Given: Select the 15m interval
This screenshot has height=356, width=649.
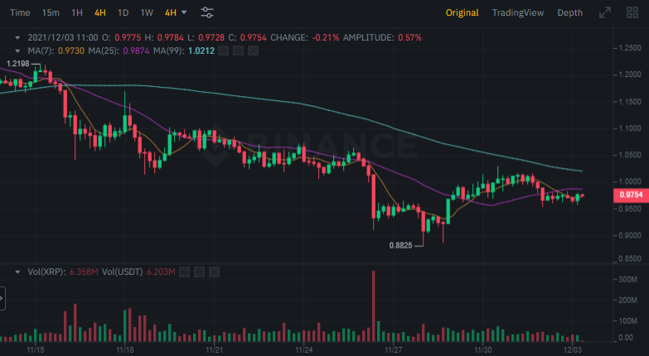Looking at the screenshot, I should click(51, 12).
